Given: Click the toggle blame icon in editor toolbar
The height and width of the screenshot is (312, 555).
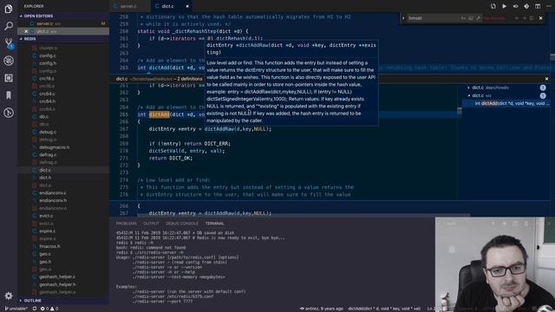Looking at the screenshot, I should (515, 6).
